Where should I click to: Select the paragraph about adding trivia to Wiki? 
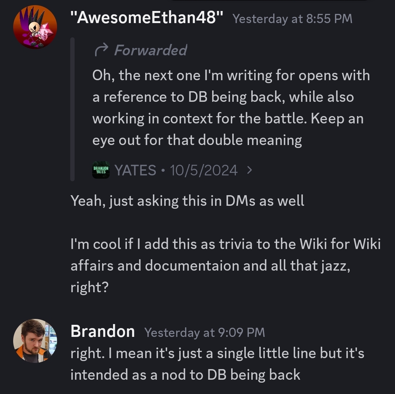[x=225, y=265]
